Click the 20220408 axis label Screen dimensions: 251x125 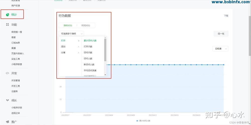click(131, 115)
